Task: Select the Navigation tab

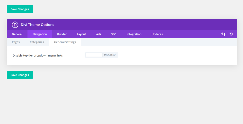Action: pos(40,34)
